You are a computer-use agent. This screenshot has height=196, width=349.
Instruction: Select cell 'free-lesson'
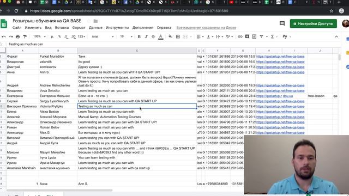pos(320,96)
